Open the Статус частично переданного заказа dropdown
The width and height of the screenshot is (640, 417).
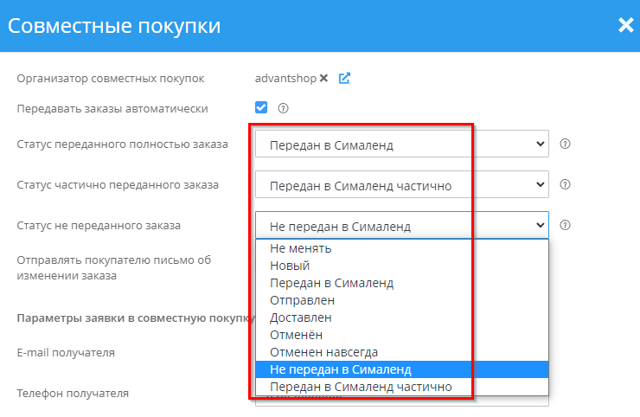(x=401, y=185)
